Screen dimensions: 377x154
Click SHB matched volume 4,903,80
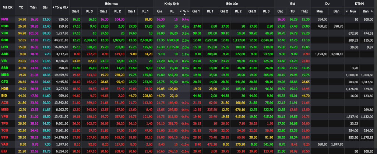172,40
